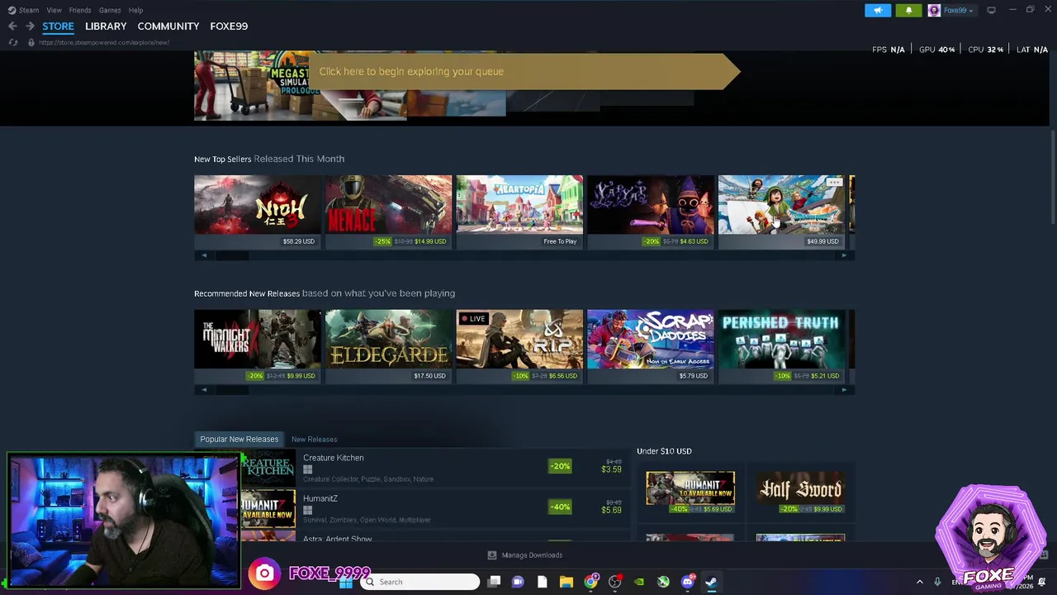Click the store URL address text
The height and width of the screenshot is (595, 1057).
point(104,42)
